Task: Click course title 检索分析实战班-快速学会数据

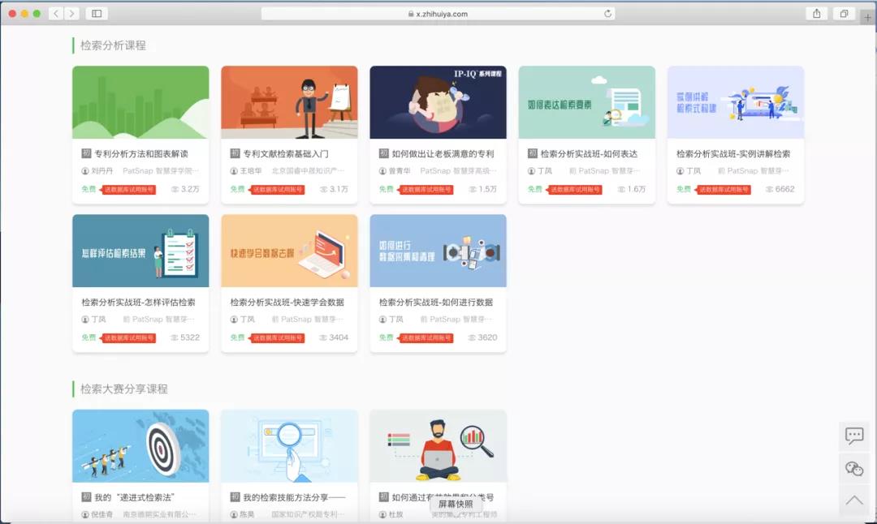Action: [287, 303]
